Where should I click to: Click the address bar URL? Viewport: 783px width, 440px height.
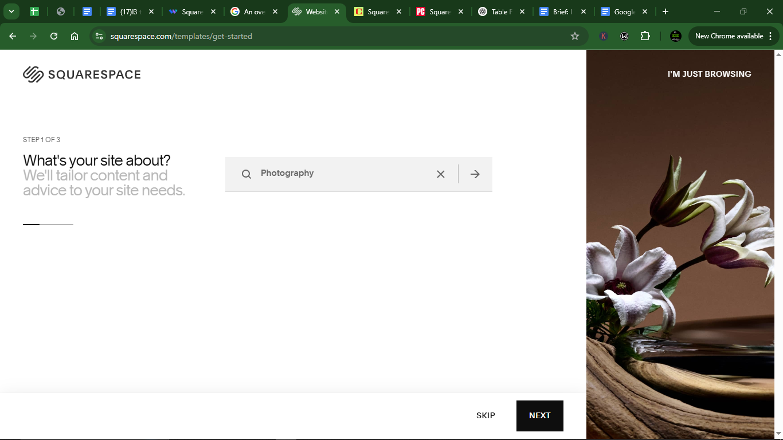click(x=181, y=36)
